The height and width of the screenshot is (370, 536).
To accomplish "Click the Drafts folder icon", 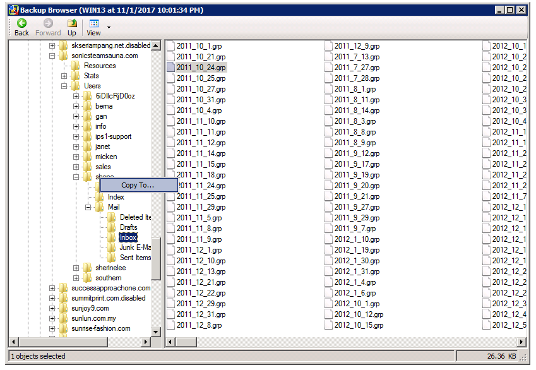I will pos(112,227).
